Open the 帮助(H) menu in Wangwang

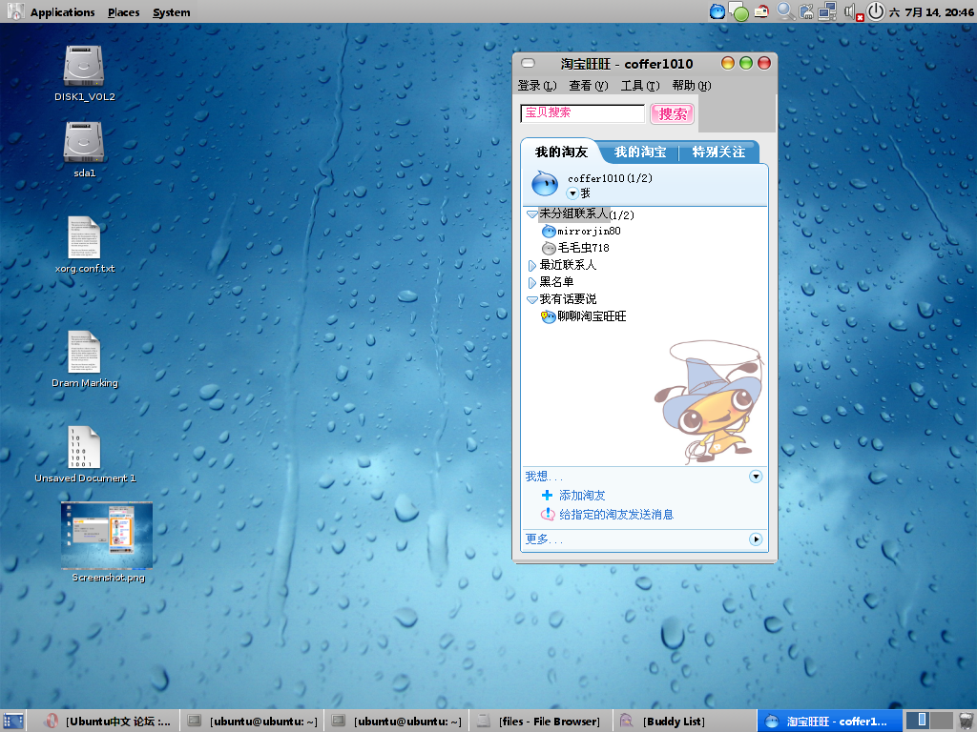click(x=692, y=85)
